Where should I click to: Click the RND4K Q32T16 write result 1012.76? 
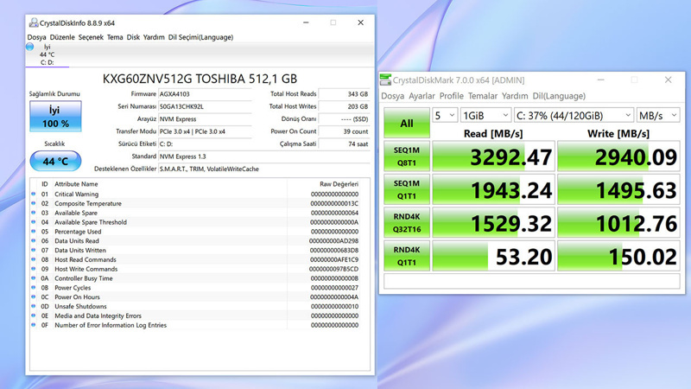tap(618, 223)
